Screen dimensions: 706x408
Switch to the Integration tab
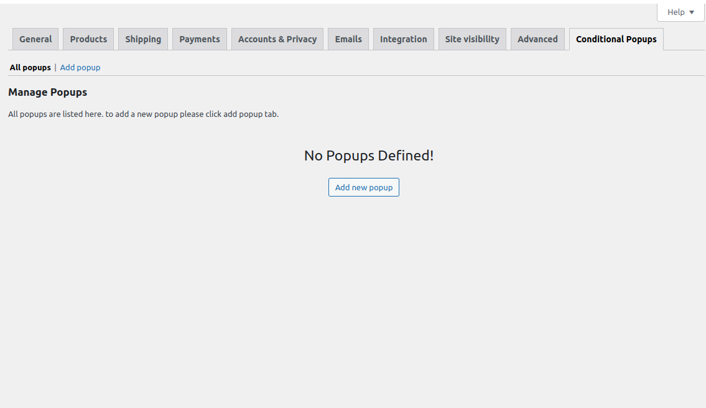click(403, 39)
